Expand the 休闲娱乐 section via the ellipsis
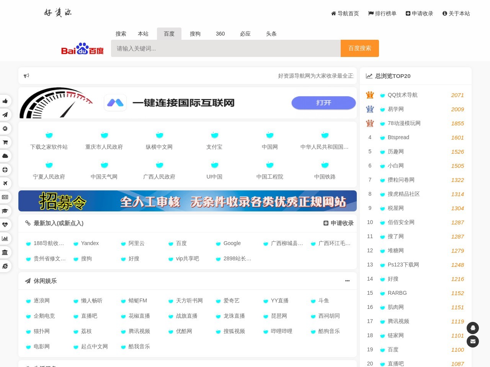The height and width of the screenshot is (367, 490). [x=347, y=281]
